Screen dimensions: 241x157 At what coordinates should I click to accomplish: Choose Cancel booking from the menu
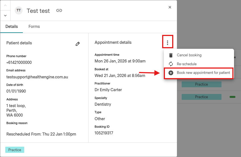point(189,55)
